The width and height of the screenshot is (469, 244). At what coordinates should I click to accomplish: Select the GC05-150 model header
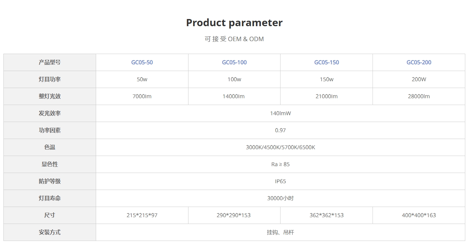(x=326, y=62)
